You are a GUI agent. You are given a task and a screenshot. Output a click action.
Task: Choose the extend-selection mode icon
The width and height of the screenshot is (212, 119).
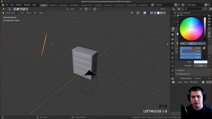[18, 9]
